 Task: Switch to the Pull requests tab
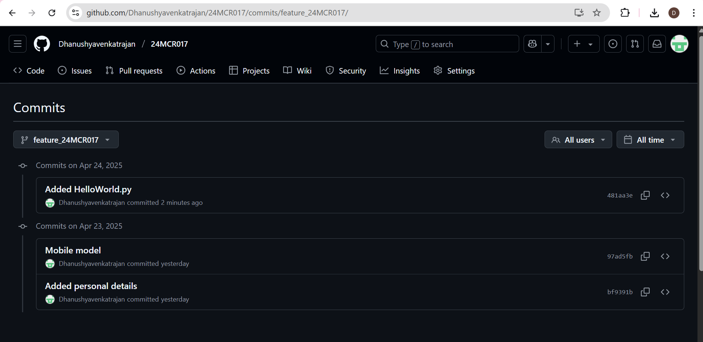click(134, 71)
